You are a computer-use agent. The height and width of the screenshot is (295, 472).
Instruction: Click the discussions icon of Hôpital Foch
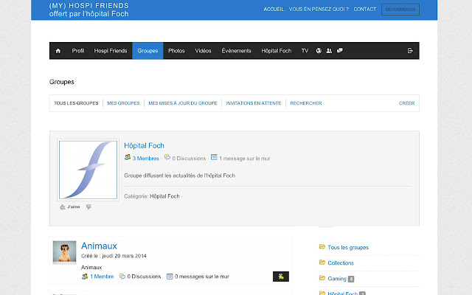click(x=167, y=157)
